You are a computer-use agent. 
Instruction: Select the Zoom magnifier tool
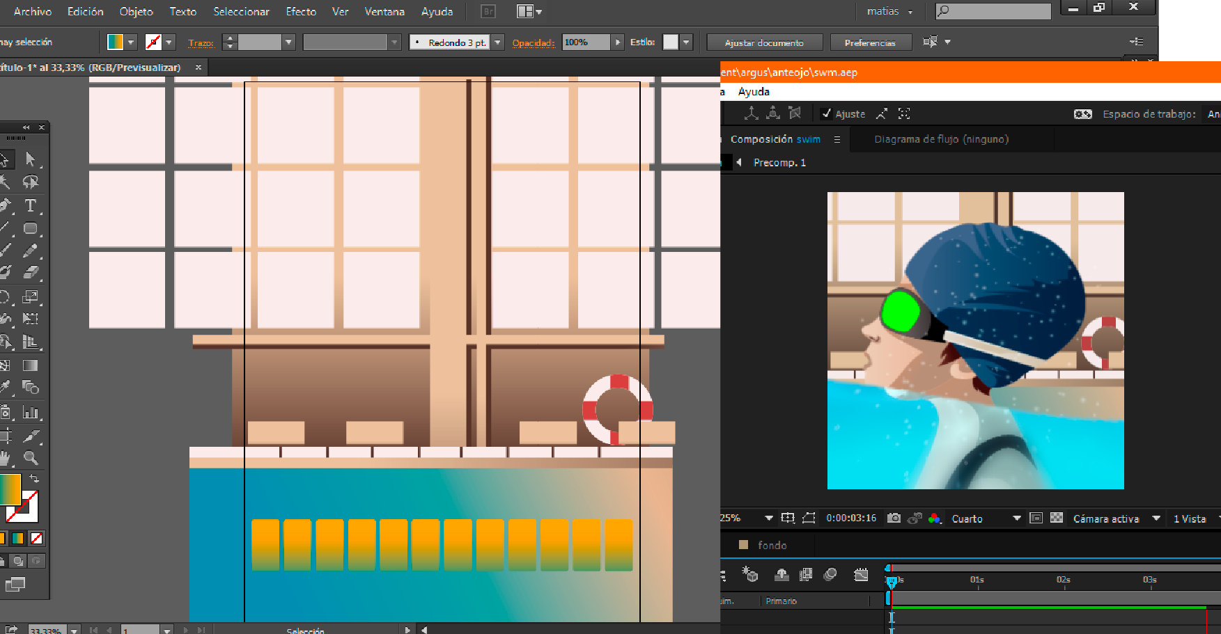click(30, 458)
